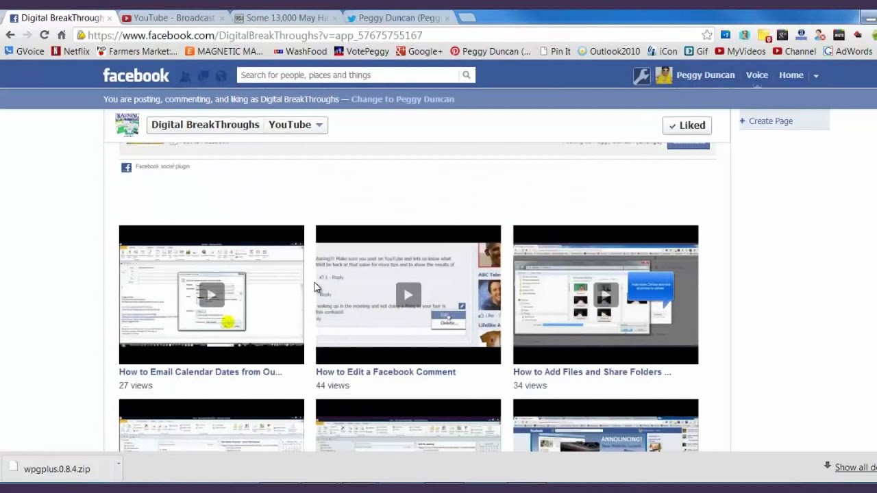Open the wrench admin tool icon
The width and height of the screenshot is (877, 493).
[x=641, y=75]
